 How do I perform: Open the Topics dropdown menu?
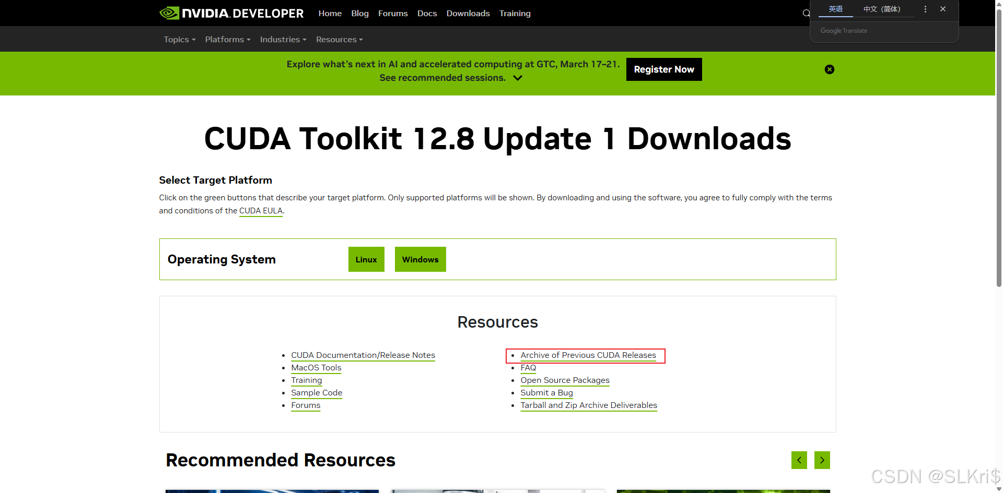pyautogui.click(x=180, y=40)
